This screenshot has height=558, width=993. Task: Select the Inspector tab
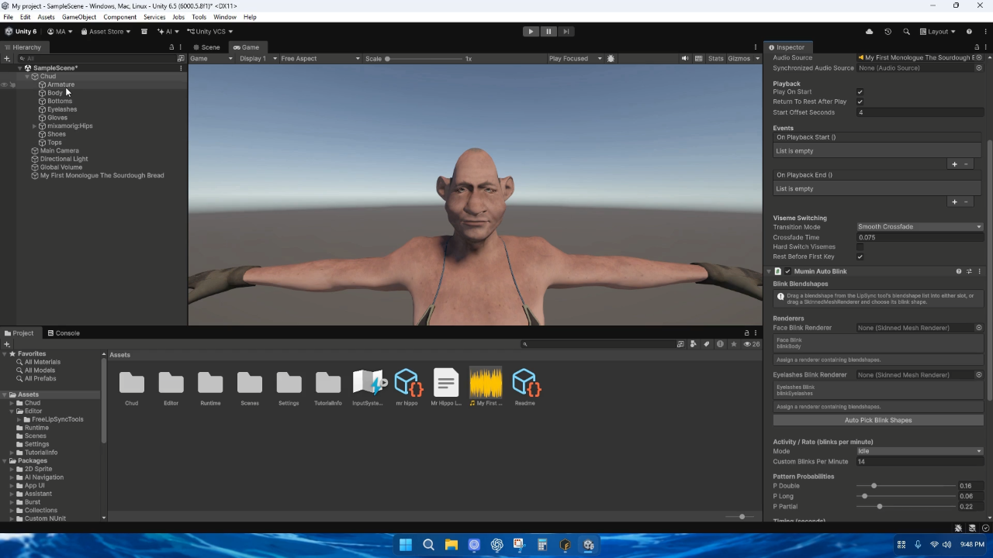pos(787,47)
